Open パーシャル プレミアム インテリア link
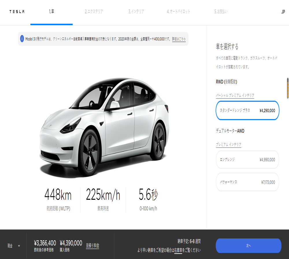This screenshot has height=259, width=289. point(235,95)
